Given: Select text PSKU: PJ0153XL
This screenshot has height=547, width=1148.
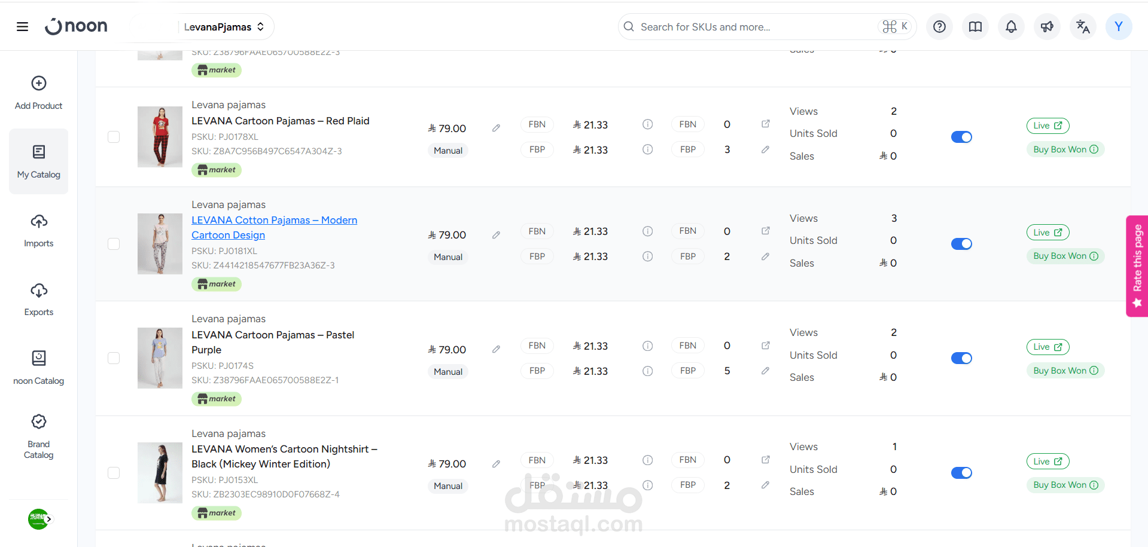Looking at the screenshot, I should tap(225, 480).
